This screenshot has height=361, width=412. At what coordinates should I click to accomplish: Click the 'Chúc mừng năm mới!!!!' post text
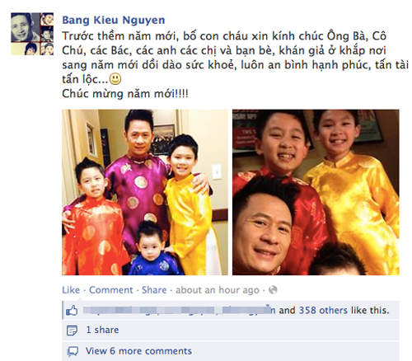125,94
